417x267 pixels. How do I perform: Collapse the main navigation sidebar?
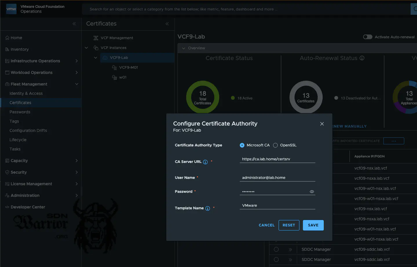click(x=74, y=24)
